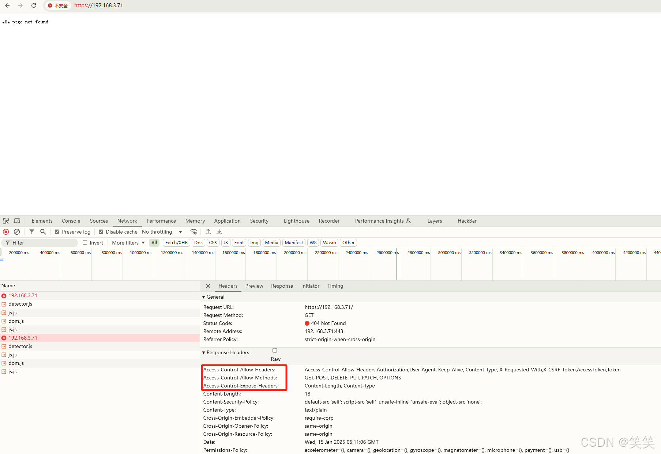The image size is (661, 454).
Task: Open the Performance tab
Action: (x=161, y=221)
